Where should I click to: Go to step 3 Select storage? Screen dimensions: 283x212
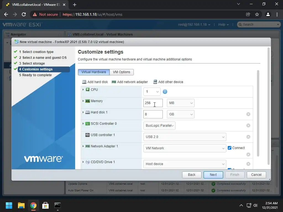click(x=32, y=63)
